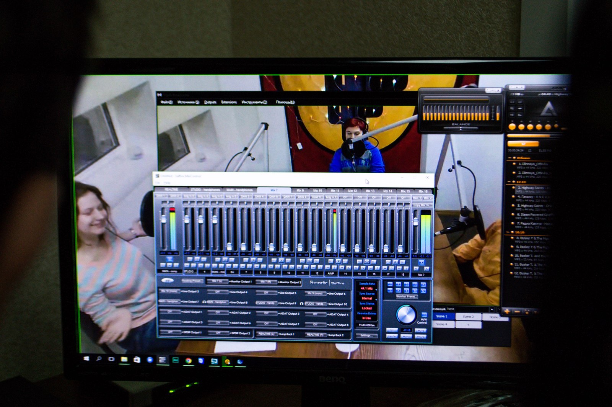Click the stereo link icon on Mix 7 master
Screen dimensions: 612x407
(x=421, y=262)
